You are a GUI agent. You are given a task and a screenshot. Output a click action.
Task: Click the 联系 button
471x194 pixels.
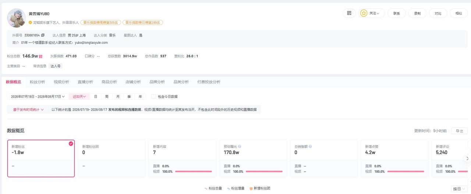[x=397, y=13]
